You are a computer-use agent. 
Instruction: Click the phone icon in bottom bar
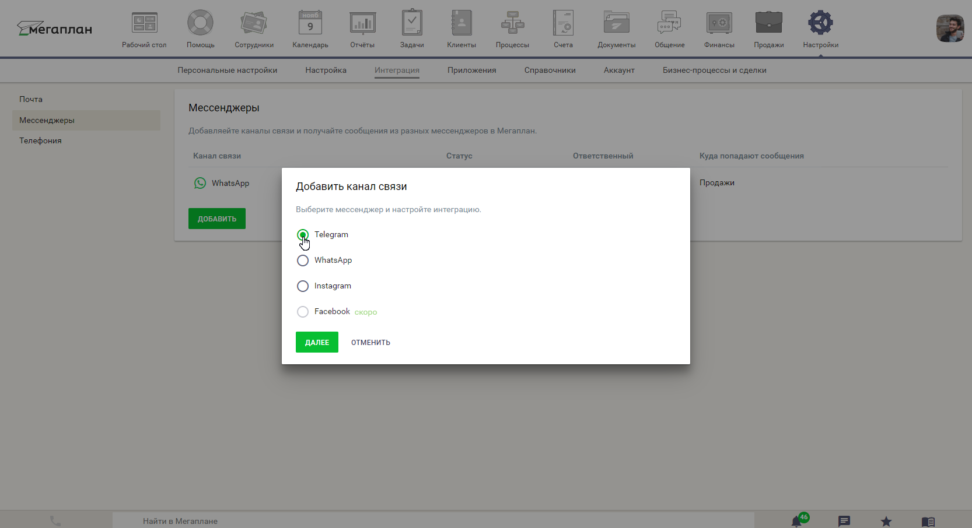click(x=55, y=521)
